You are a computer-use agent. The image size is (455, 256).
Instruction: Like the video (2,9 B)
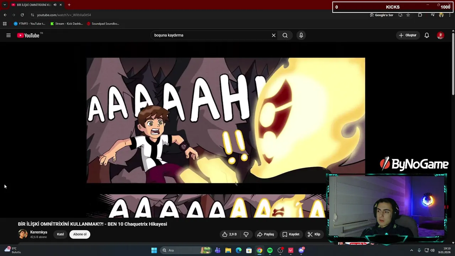pyautogui.click(x=229, y=234)
